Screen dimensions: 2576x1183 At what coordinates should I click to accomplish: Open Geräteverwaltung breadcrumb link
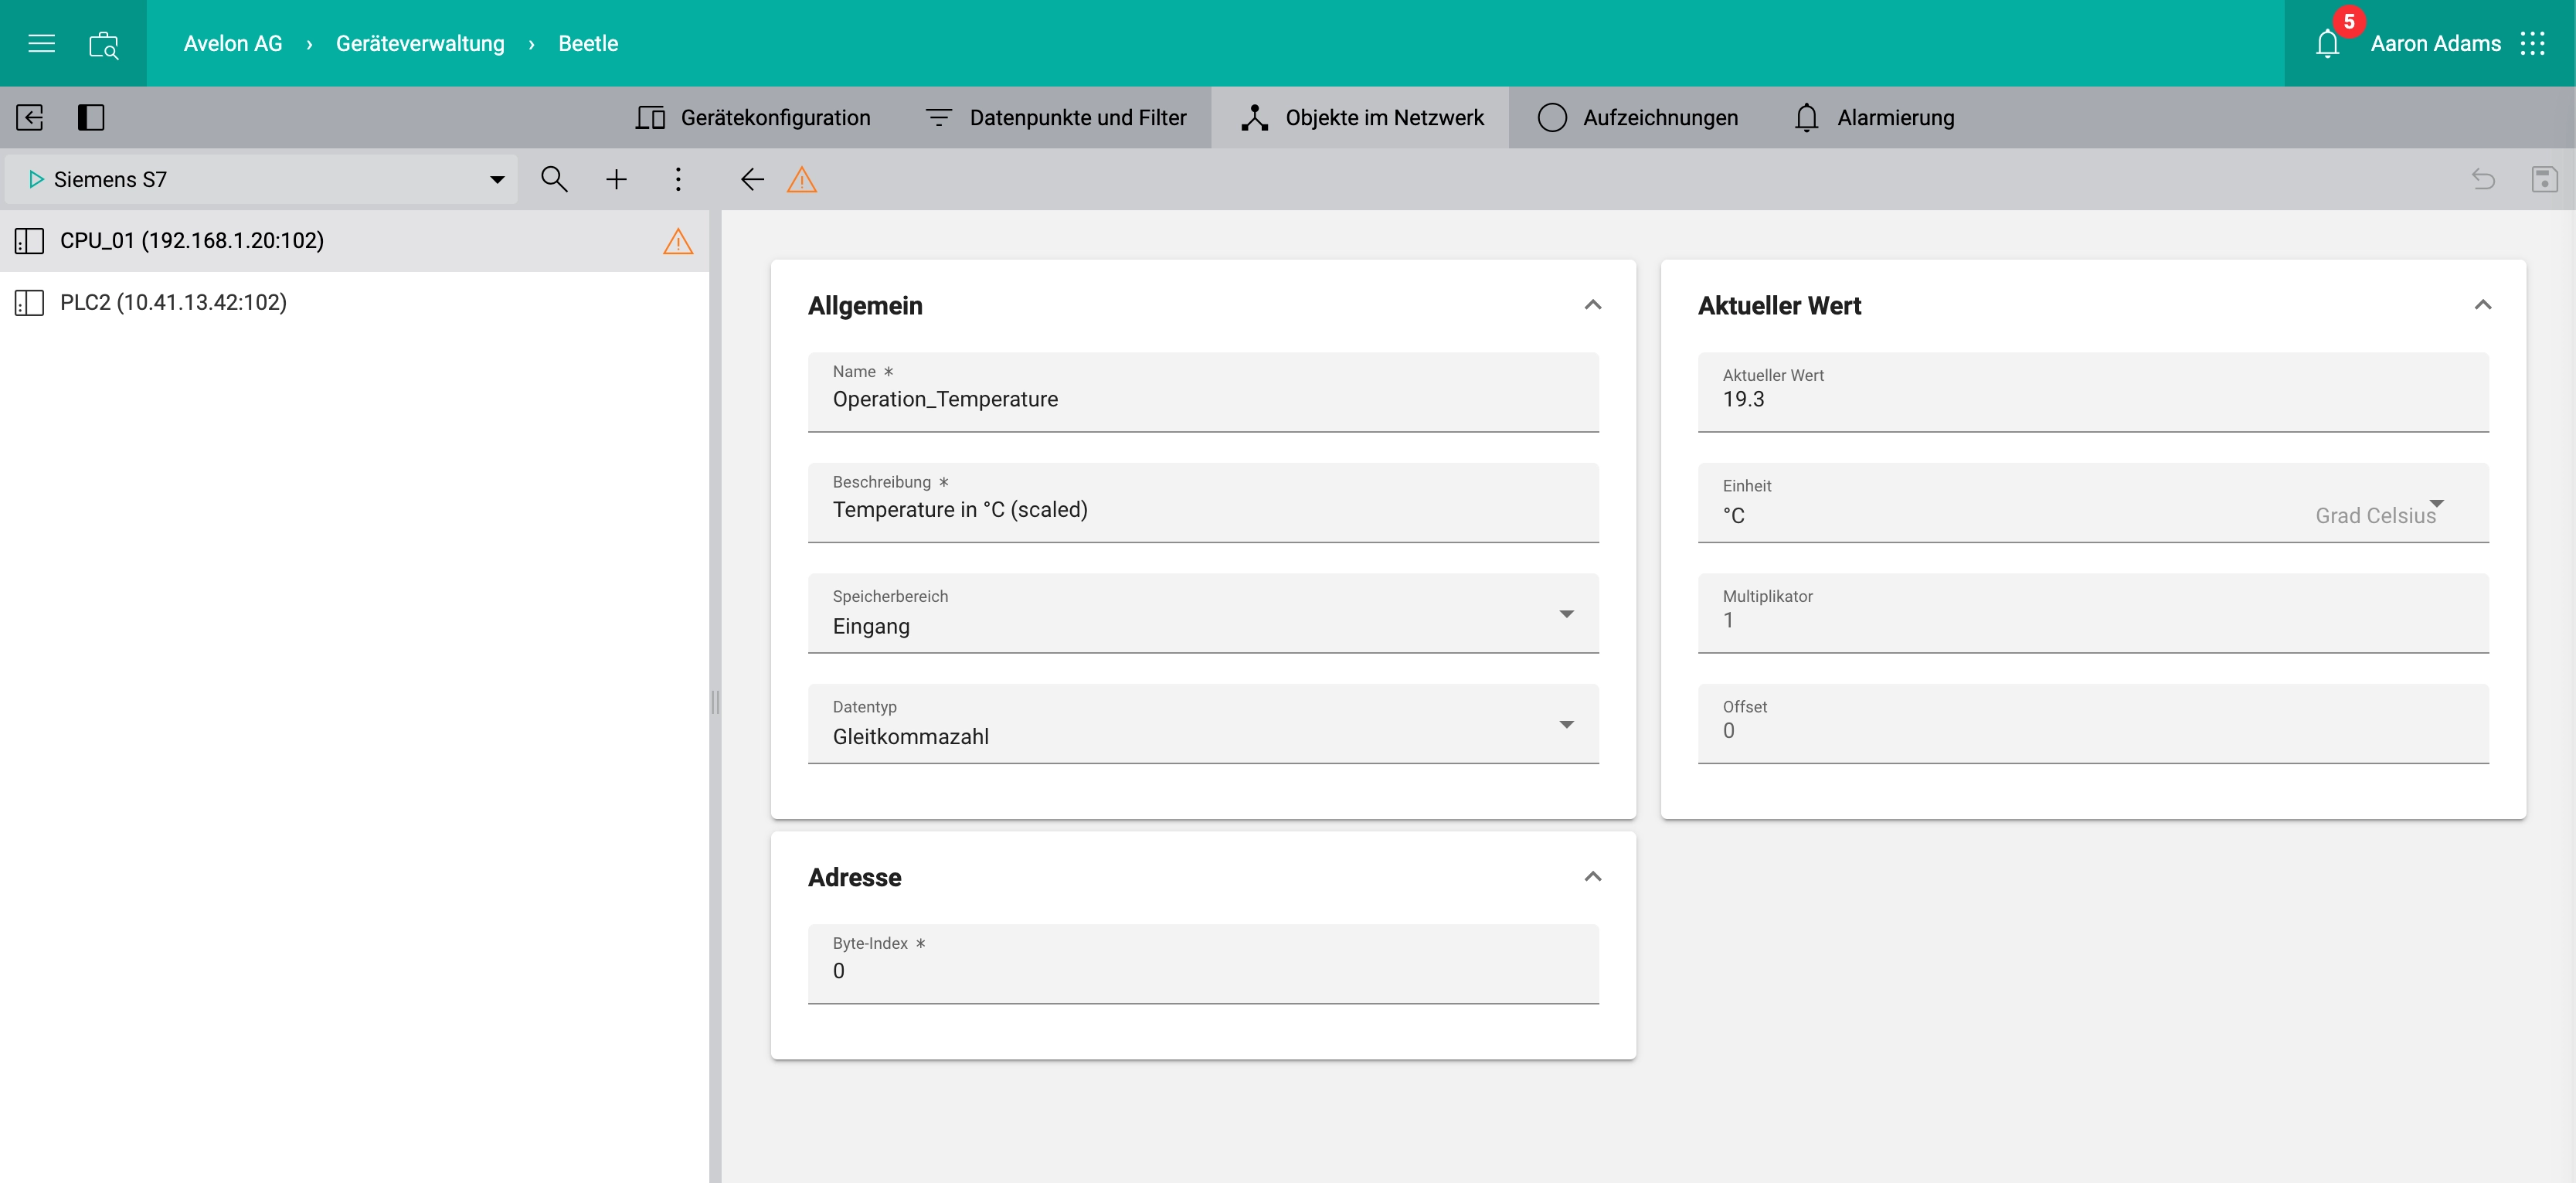tap(420, 43)
